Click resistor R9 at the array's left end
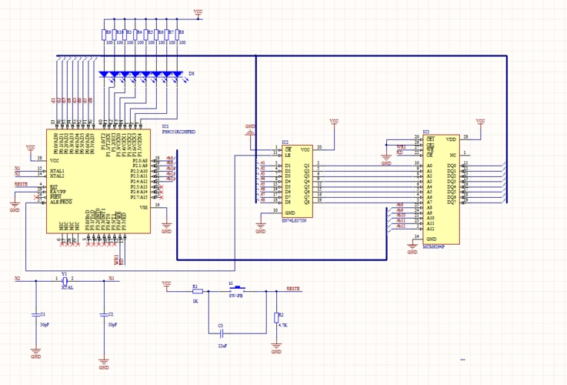The image size is (567, 385). tap(104, 34)
